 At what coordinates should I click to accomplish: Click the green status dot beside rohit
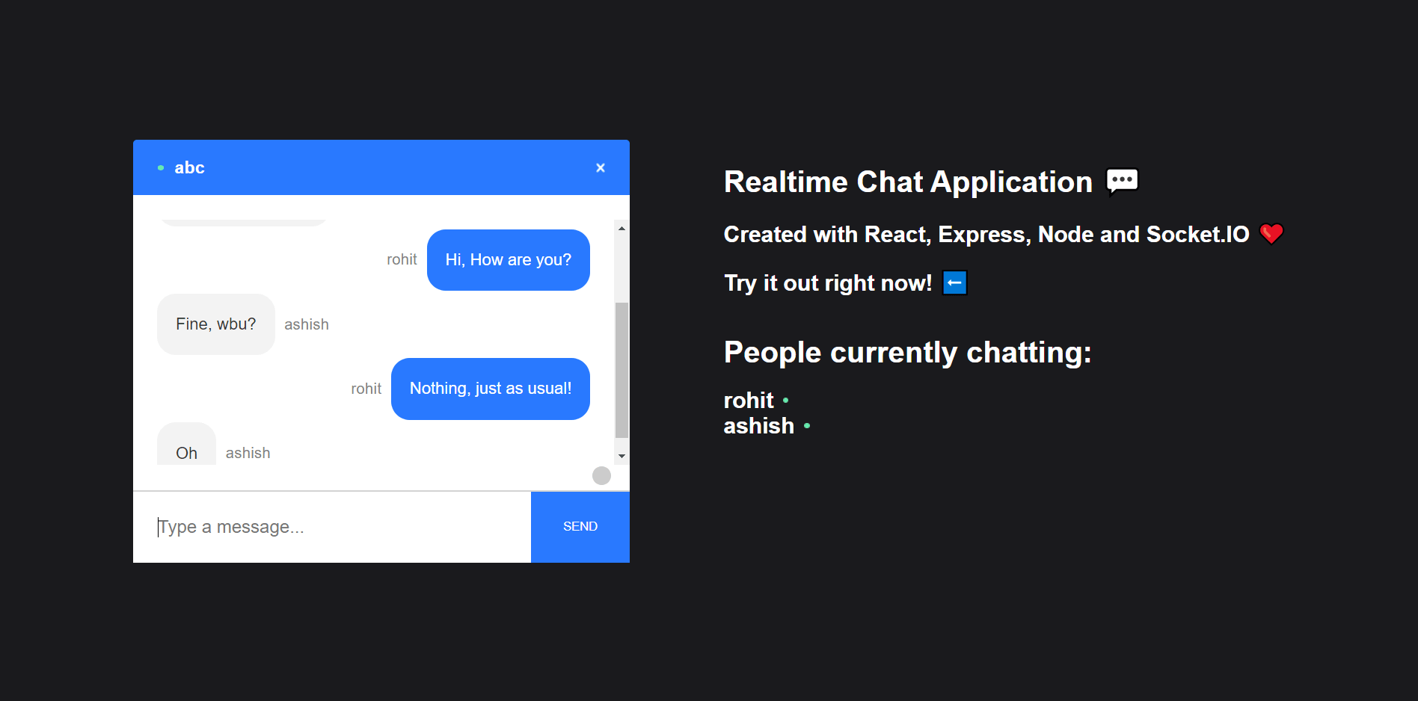coord(786,401)
